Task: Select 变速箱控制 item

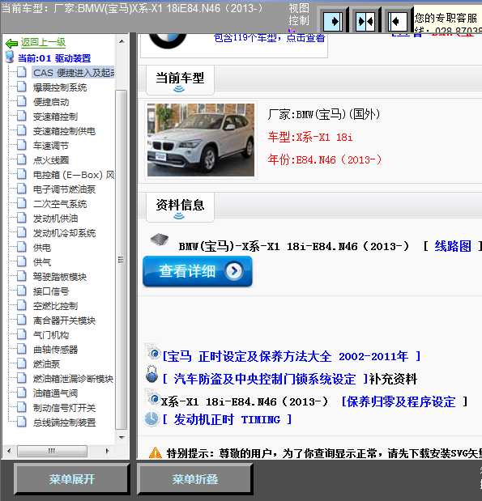Action: [55, 117]
